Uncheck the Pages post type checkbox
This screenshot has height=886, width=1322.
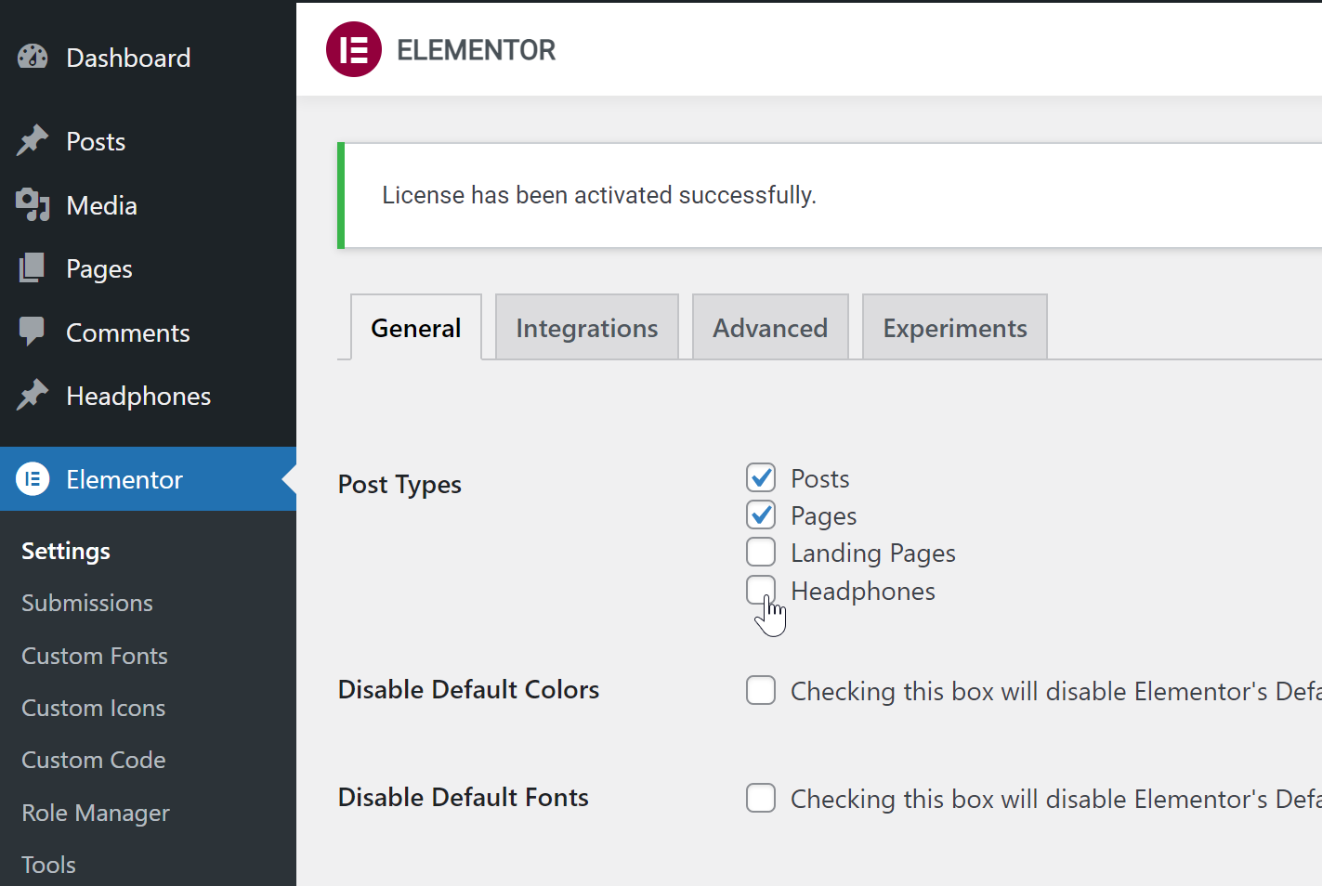(761, 515)
